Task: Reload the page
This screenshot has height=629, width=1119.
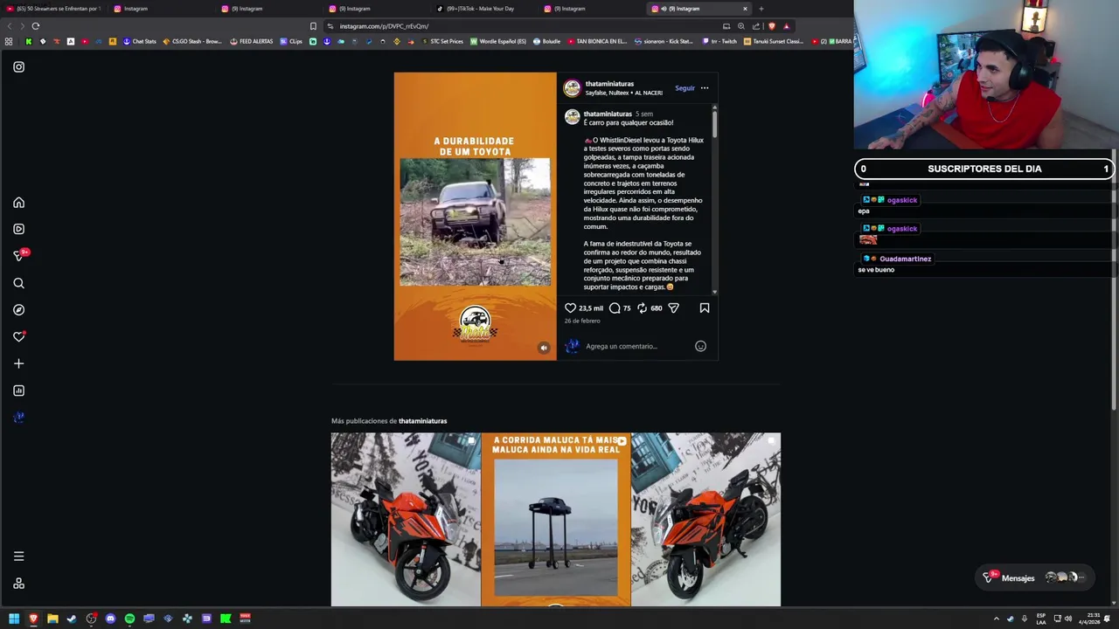Action: tap(36, 26)
